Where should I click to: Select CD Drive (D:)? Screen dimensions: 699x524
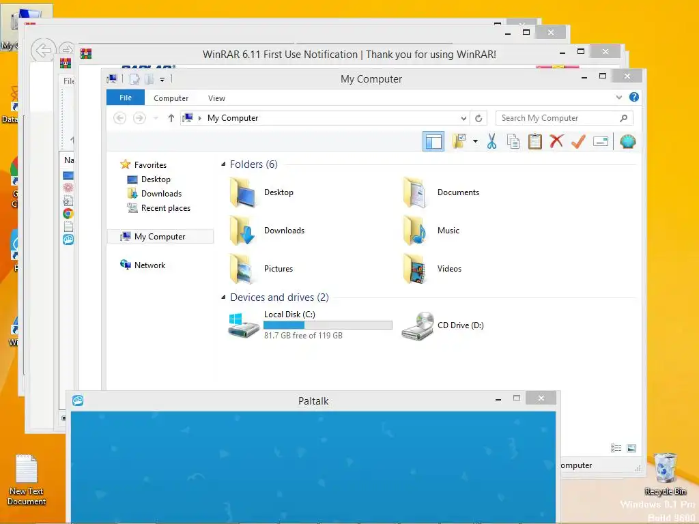(442, 325)
